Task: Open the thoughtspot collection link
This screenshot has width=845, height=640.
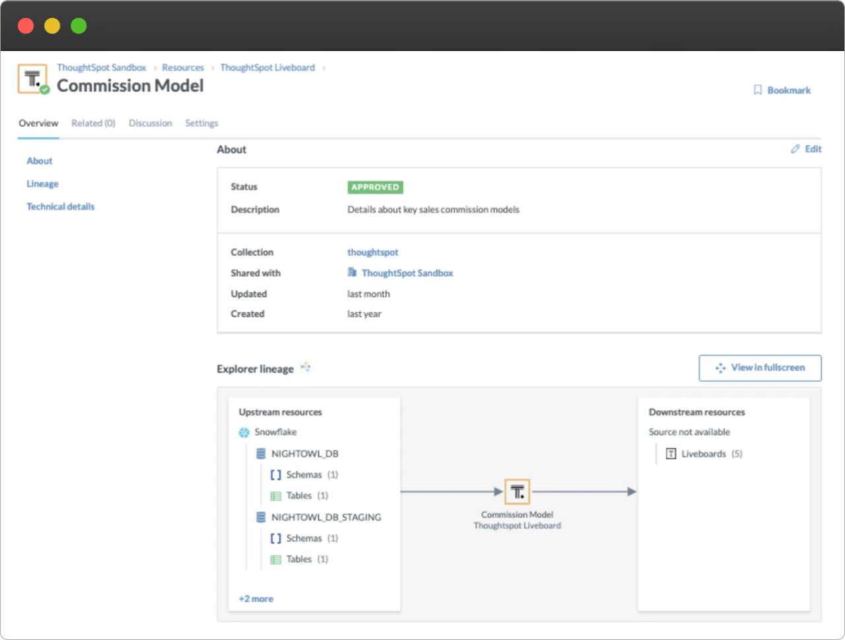Action: coord(373,252)
